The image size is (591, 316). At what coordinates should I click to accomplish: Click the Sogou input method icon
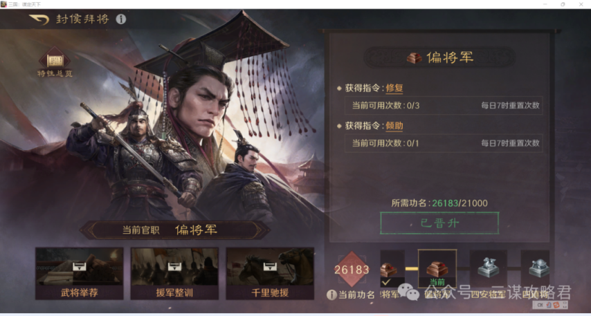tap(556, 304)
